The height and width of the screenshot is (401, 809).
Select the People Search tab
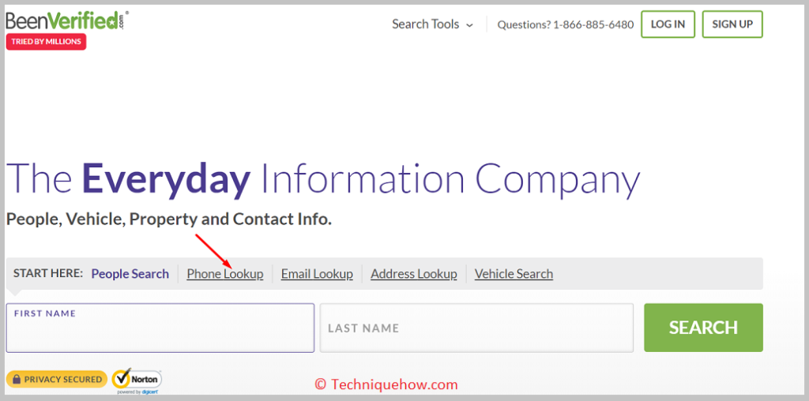[x=130, y=274]
